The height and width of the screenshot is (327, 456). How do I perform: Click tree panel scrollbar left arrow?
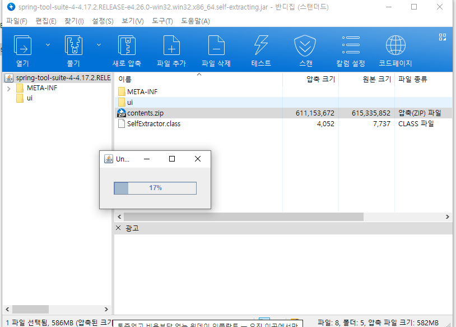click(x=7, y=309)
